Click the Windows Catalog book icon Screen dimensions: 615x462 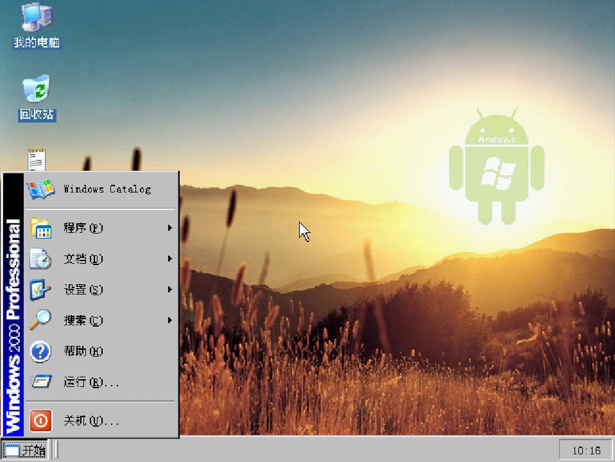[41, 189]
